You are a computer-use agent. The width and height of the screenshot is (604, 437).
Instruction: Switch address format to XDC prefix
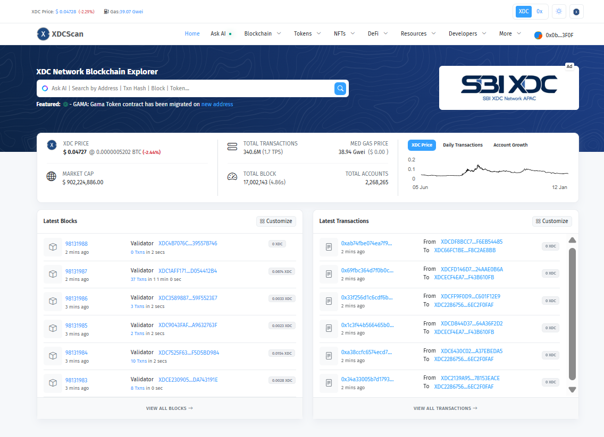(x=524, y=12)
